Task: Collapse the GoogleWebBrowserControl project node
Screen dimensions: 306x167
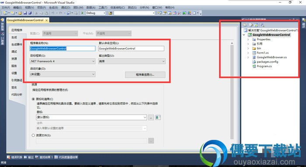Action: point(244,35)
